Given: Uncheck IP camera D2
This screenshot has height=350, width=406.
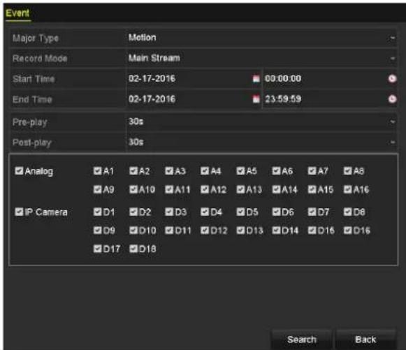Looking at the screenshot, I should coord(133,212).
